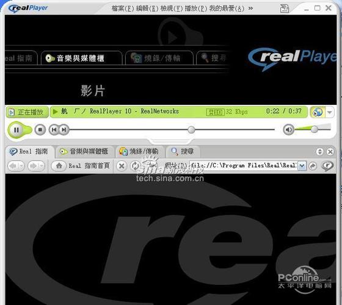Pause playback with the green pause button
The width and height of the screenshot is (342, 305).
tap(16, 130)
